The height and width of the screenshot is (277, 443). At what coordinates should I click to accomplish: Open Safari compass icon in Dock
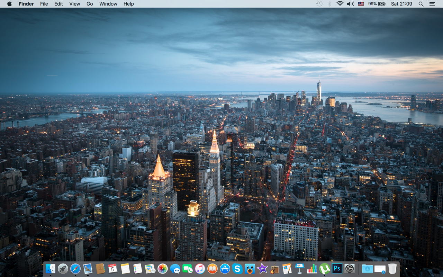(75, 268)
